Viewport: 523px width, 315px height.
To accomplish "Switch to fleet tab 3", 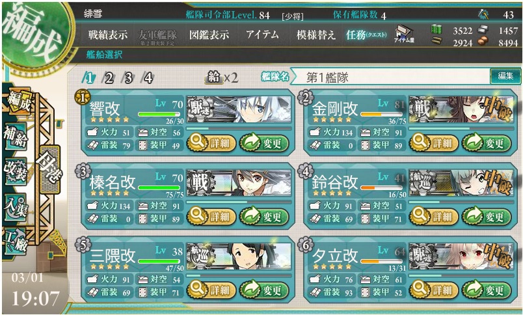I will click(128, 78).
